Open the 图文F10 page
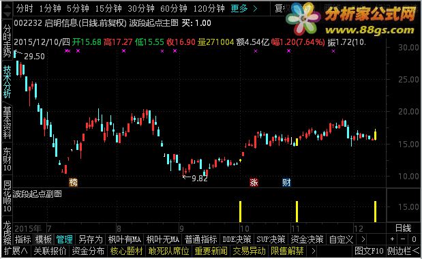The image size is (422, 259). coord(369,251)
